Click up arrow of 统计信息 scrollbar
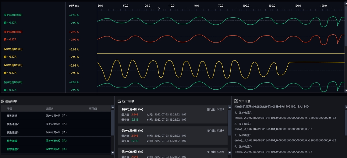This screenshot has height=158, width=347. point(229,107)
